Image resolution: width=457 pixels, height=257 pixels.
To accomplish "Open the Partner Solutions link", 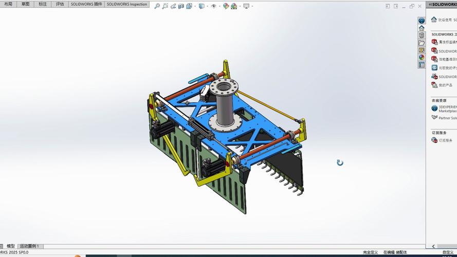I will coord(444,118).
